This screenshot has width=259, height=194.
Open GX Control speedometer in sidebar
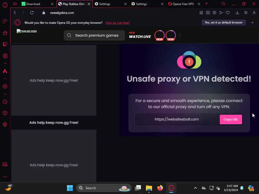pyautogui.click(x=5, y=21)
